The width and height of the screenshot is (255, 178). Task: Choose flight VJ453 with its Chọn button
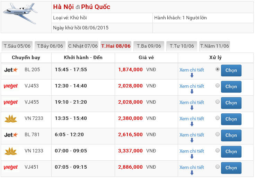(231, 87)
